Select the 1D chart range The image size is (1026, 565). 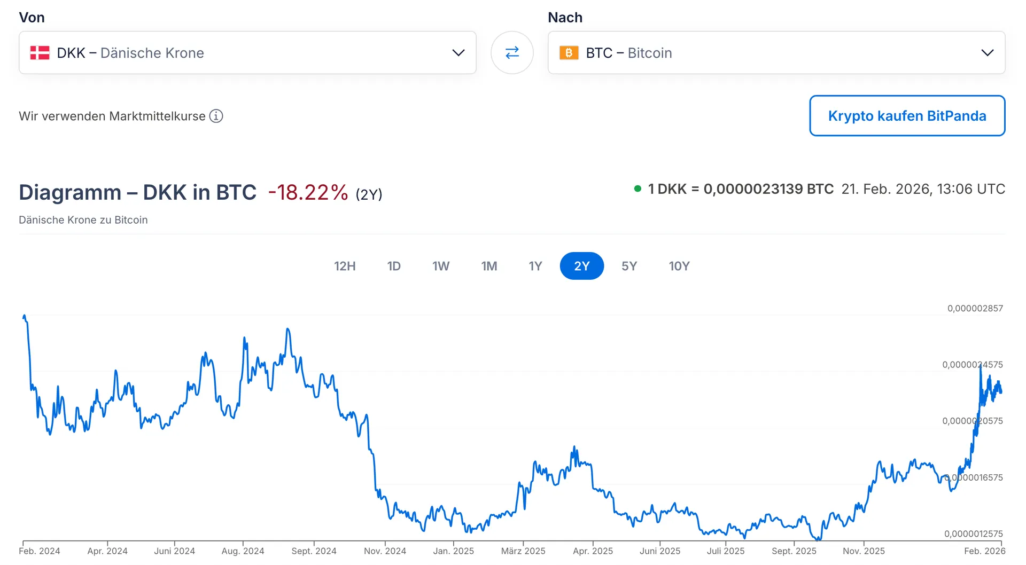pos(394,266)
